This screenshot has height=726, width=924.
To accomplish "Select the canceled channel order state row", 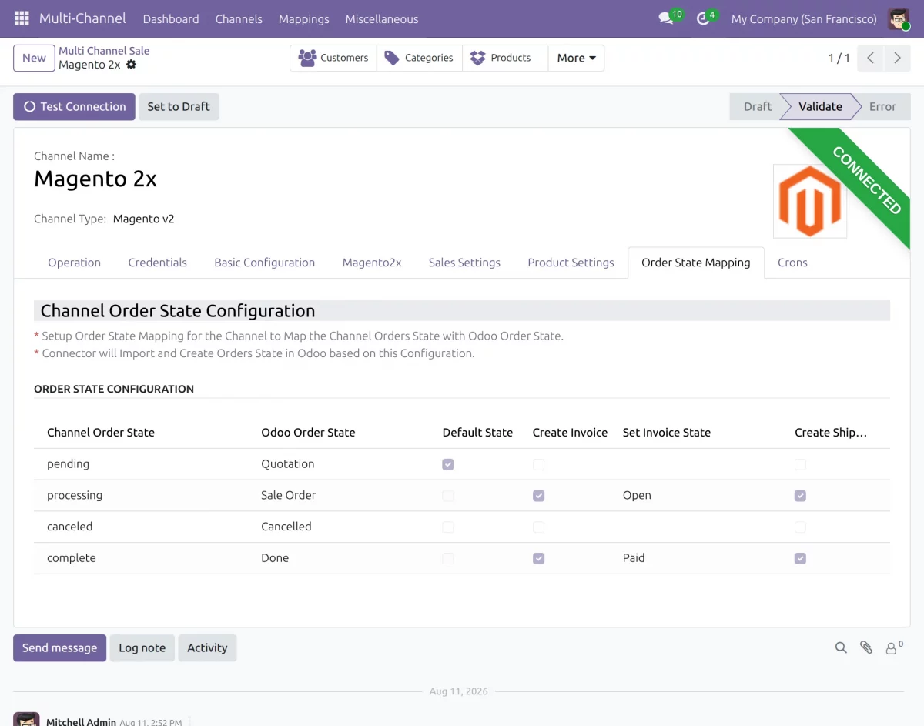I will pyautogui.click(x=462, y=527).
